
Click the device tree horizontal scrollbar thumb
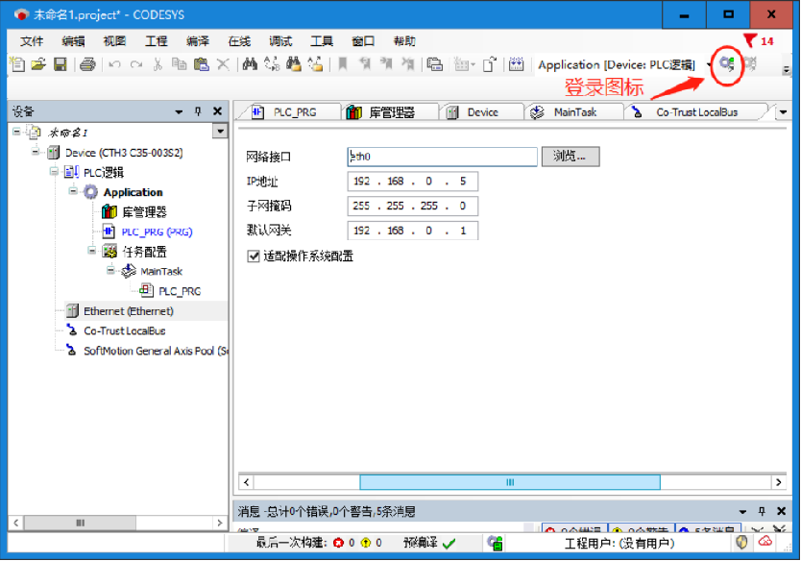click(81, 523)
